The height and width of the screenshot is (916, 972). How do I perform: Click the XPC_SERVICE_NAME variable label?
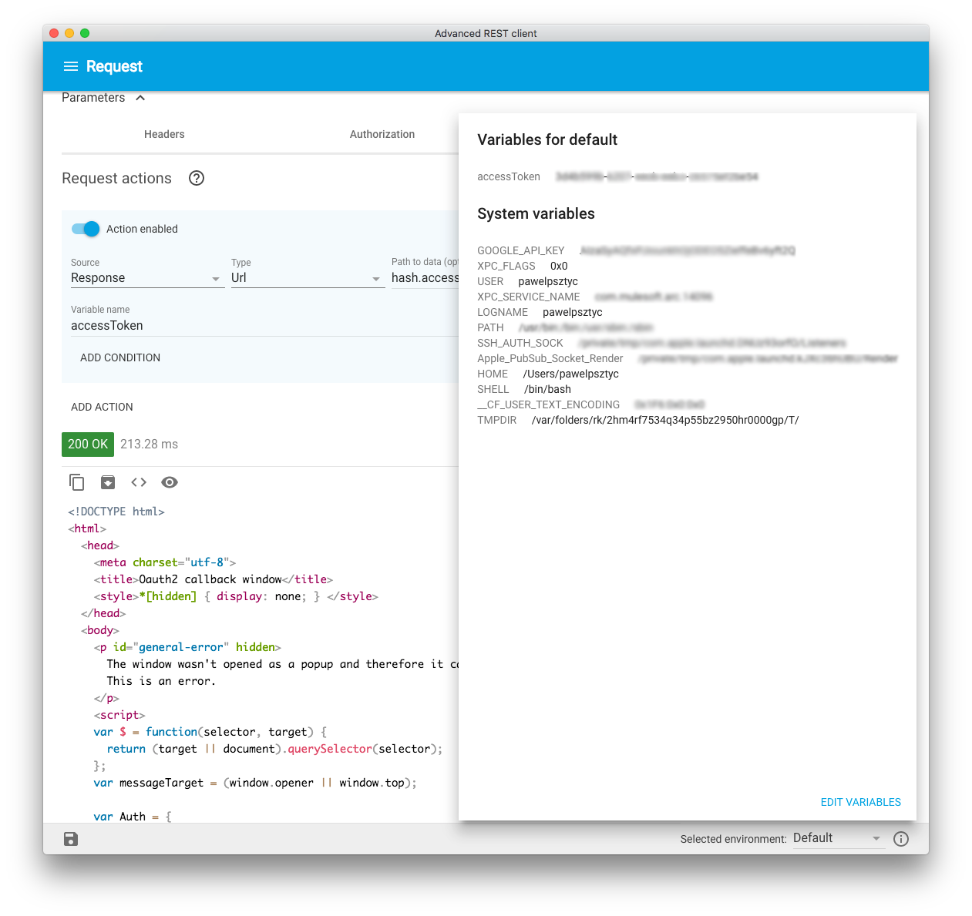(529, 297)
